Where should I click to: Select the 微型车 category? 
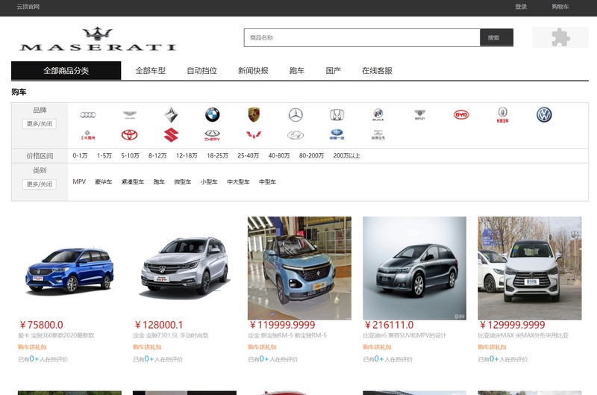click(x=183, y=181)
